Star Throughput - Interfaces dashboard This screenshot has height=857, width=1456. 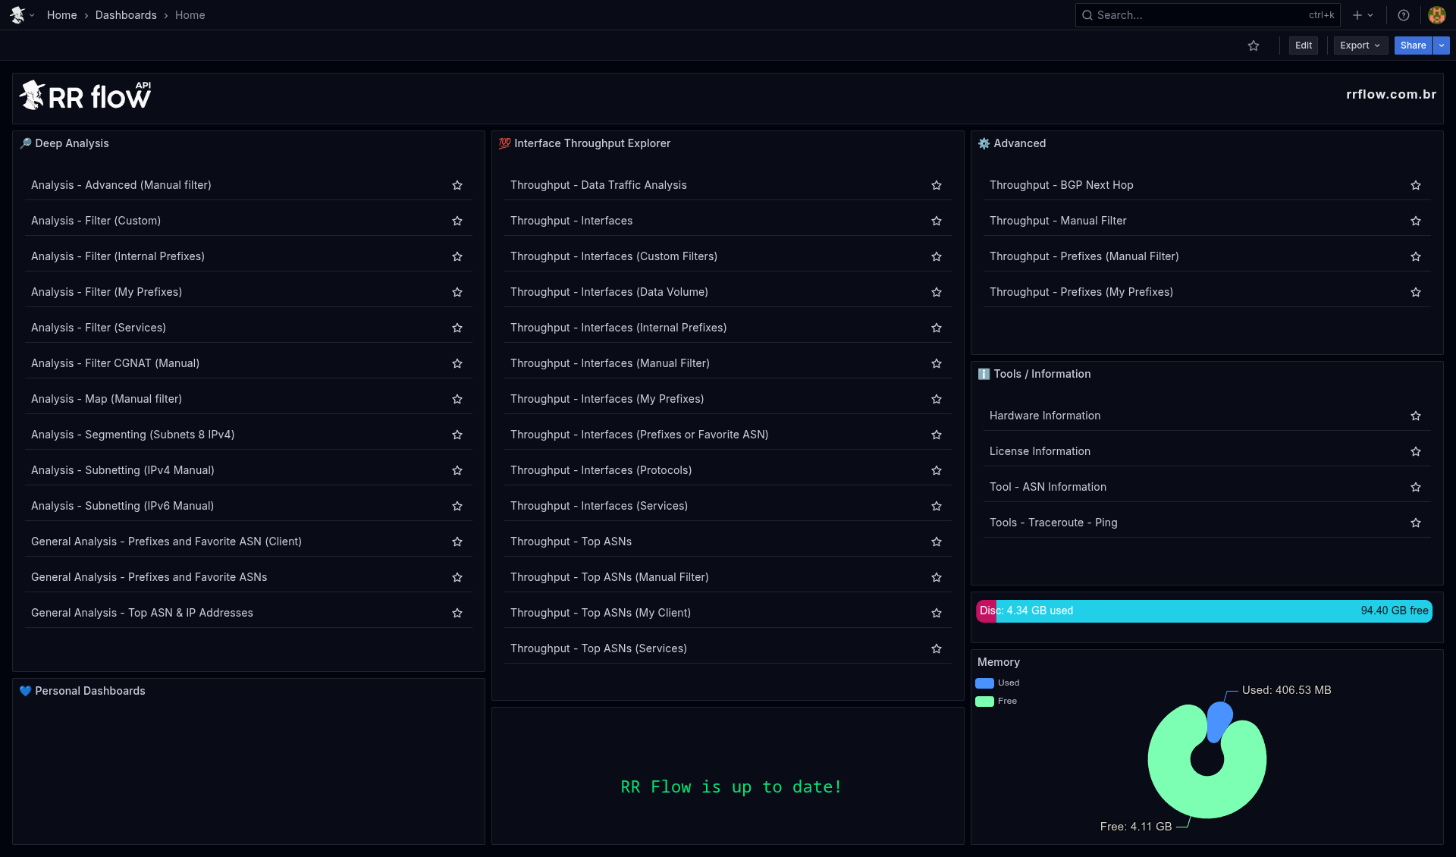937,221
